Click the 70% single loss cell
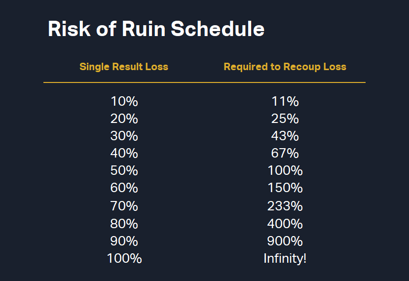The width and height of the screenshot is (409, 281). 124,206
